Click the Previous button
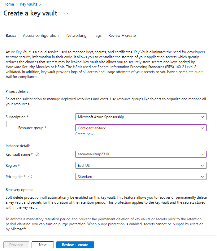The height and width of the screenshot is (251, 217). (x=16, y=245)
